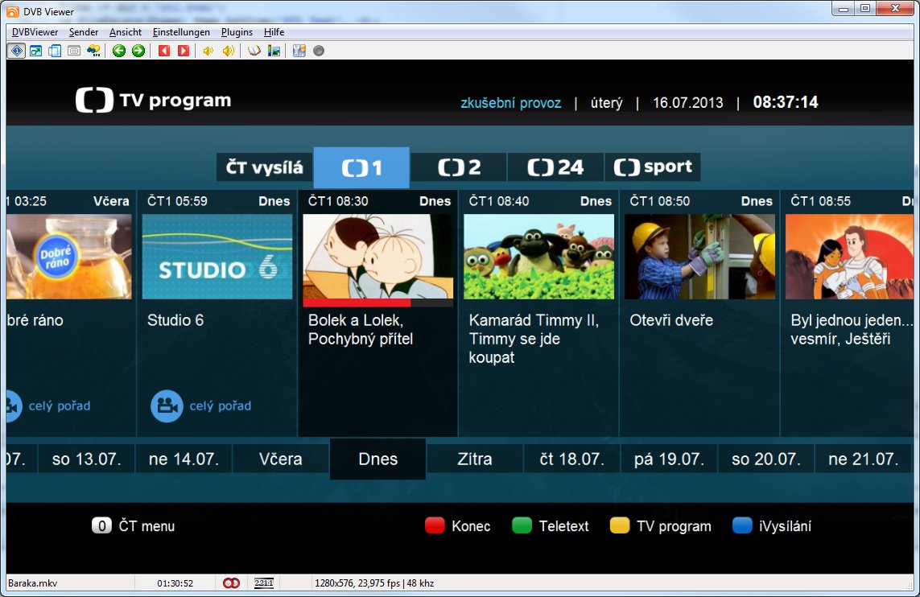Click the 01:30:52 status bar time
Image resolution: width=920 pixels, height=597 pixels.
click(175, 583)
